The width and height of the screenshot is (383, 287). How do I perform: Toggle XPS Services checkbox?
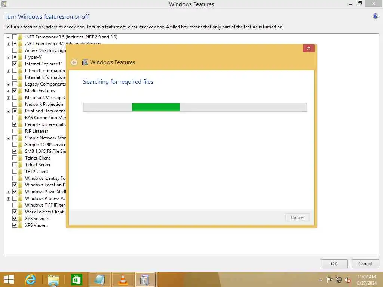pyautogui.click(x=15, y=218)
